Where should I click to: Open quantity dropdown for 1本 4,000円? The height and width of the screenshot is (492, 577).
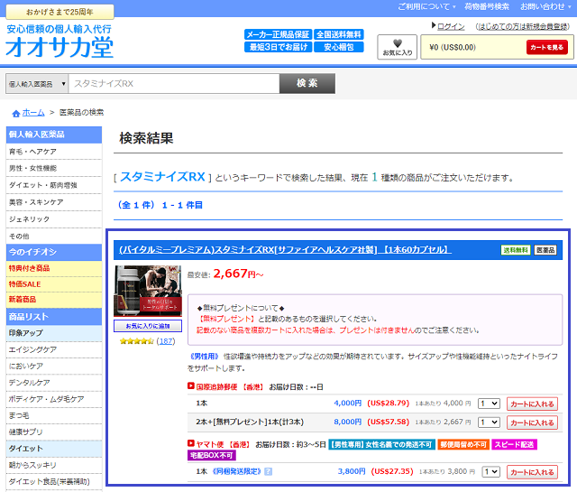[489, 404]
